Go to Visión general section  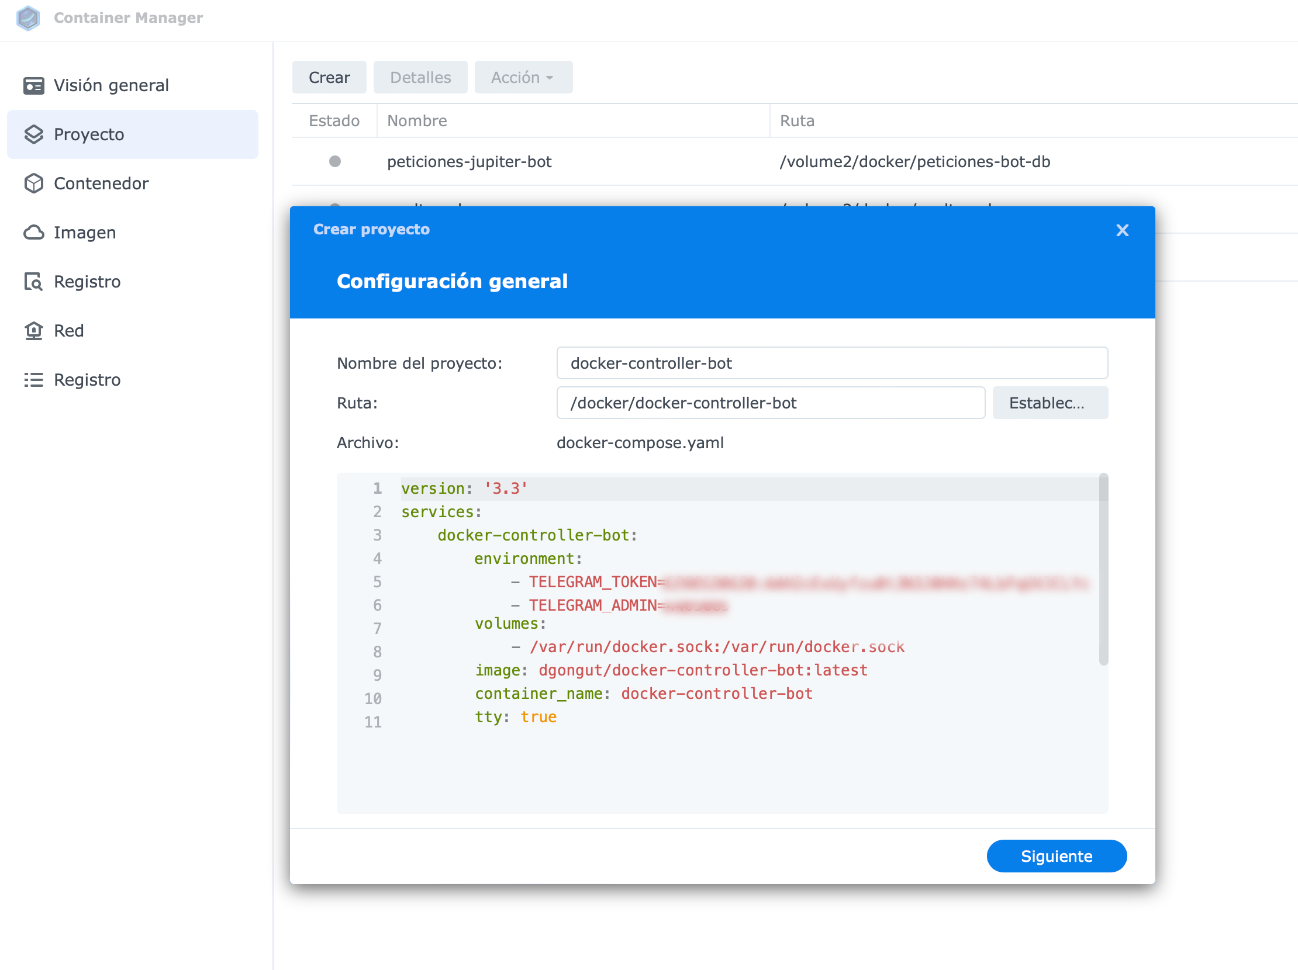pyautogui.click(x=133, y=86)
